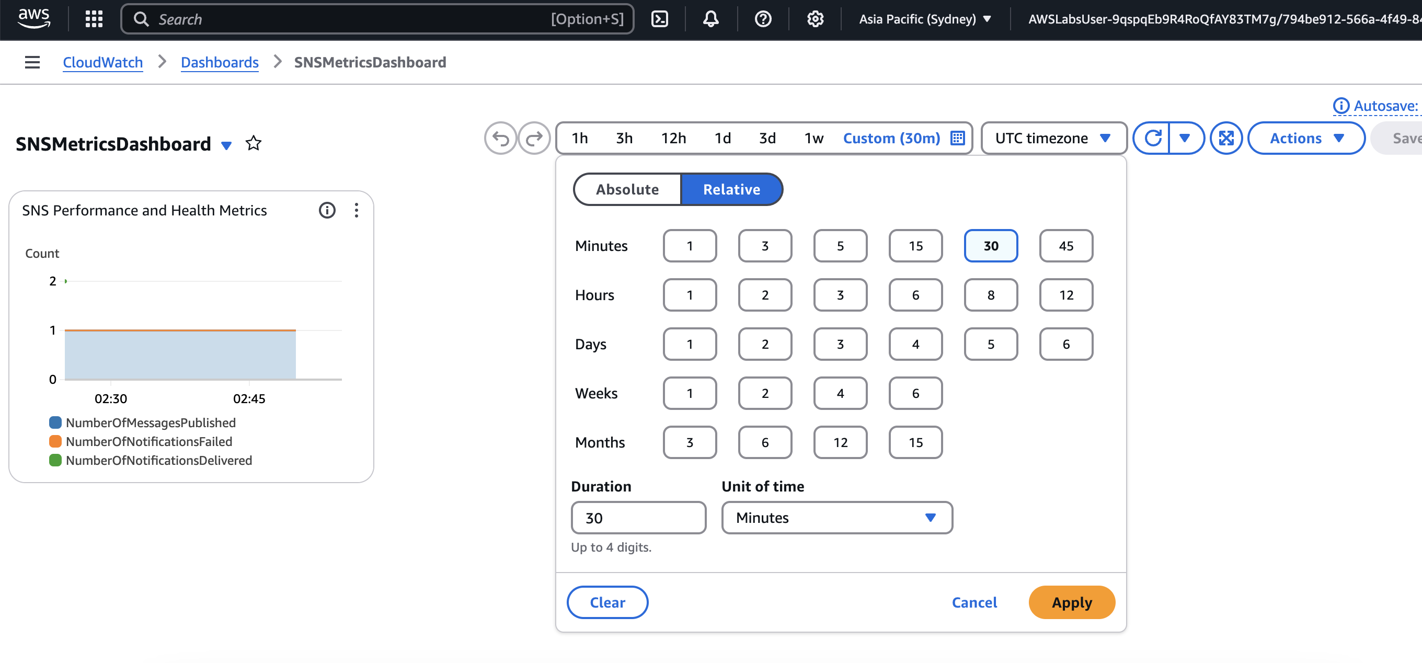Click the undo arrow button
The height and width of the screenshot is (663, 1422).
tap(501, 138)
